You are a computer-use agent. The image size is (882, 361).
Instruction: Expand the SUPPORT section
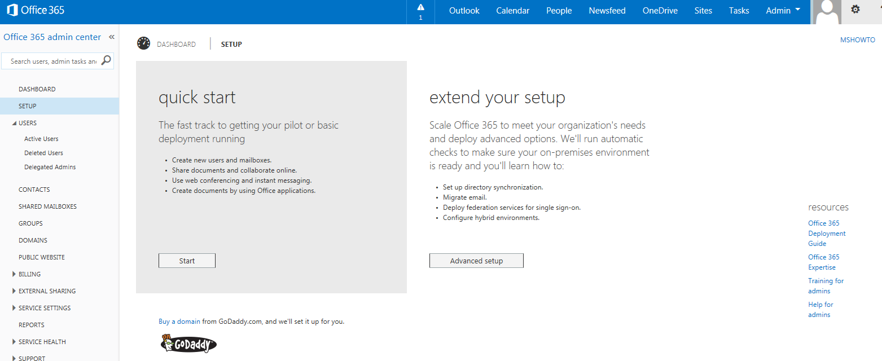coord(14,358)
